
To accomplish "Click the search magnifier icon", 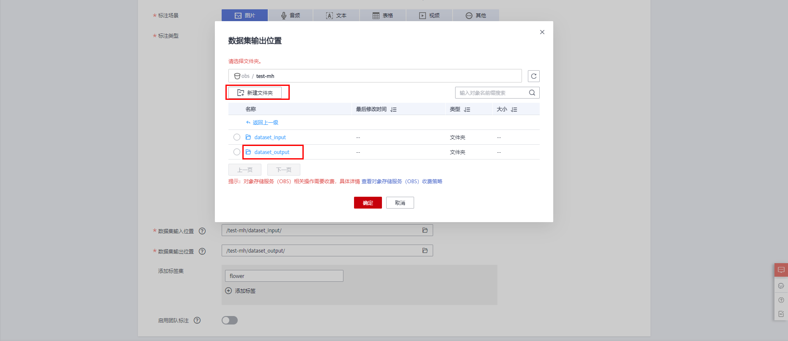I will click(532, 93).
